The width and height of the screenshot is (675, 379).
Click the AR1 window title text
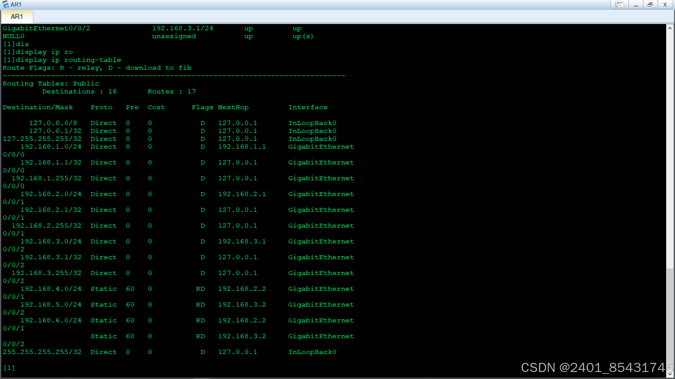coord(16,5)
